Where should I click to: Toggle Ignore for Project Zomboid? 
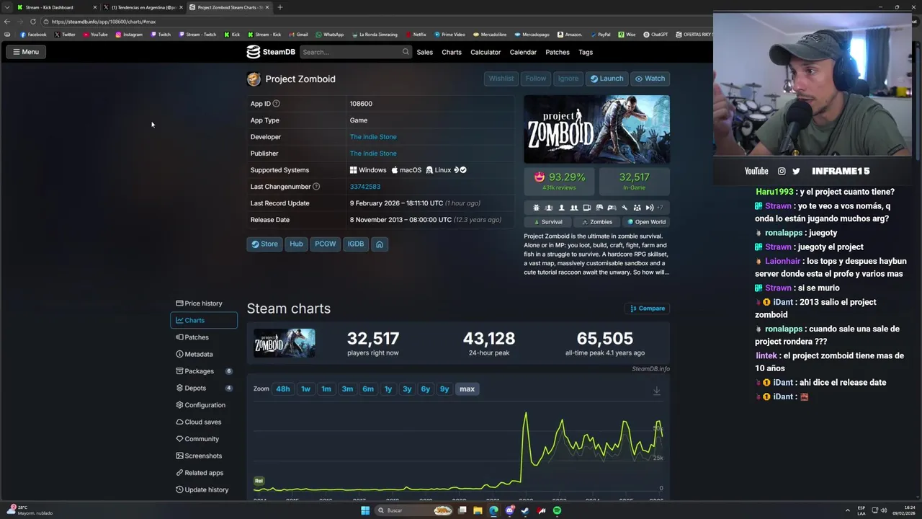click(568, 79)
